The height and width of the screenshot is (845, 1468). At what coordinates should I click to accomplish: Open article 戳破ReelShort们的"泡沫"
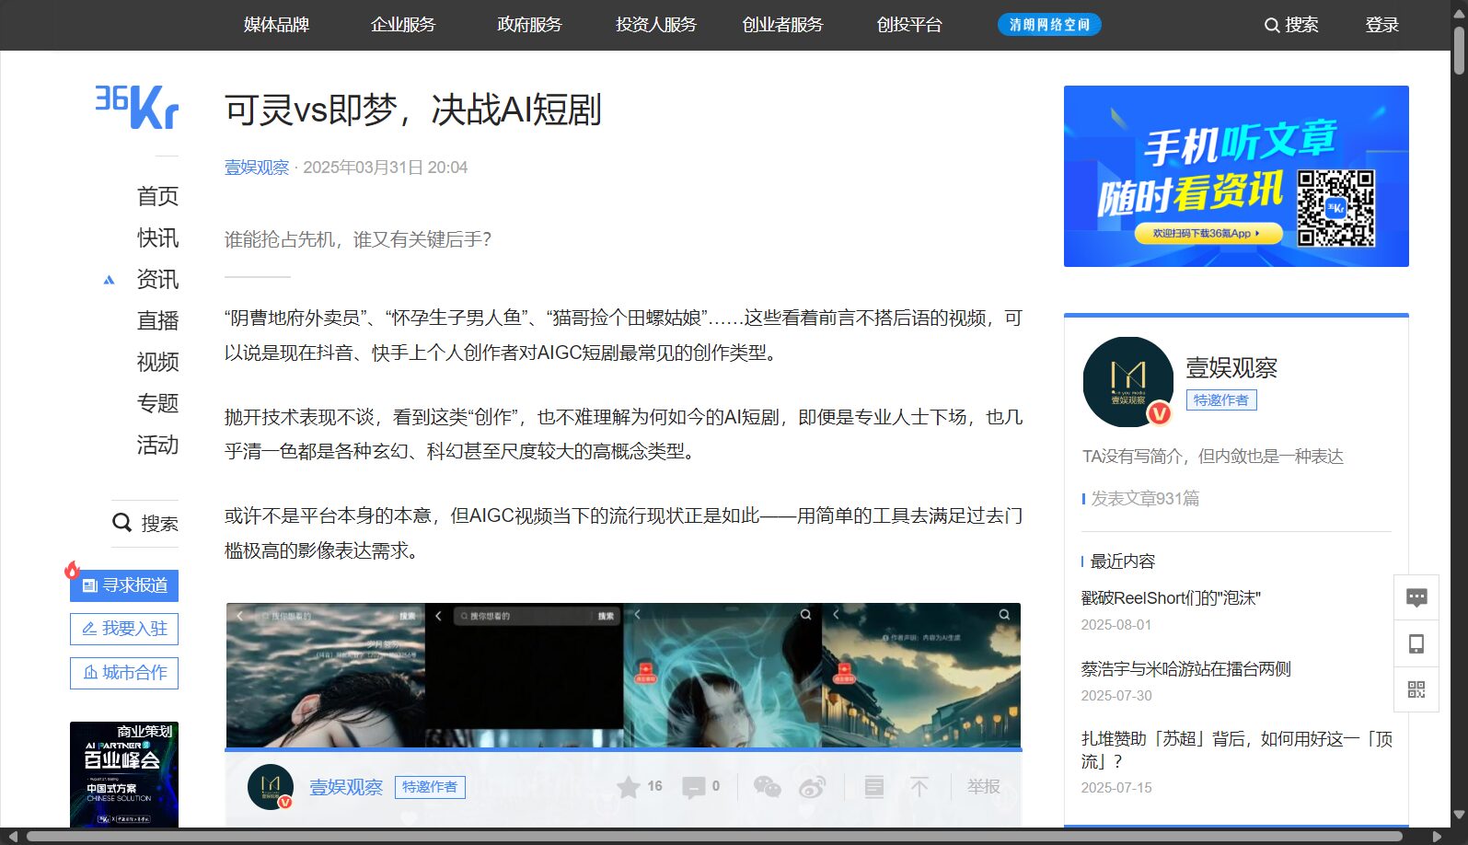[x=1171, y=598]
